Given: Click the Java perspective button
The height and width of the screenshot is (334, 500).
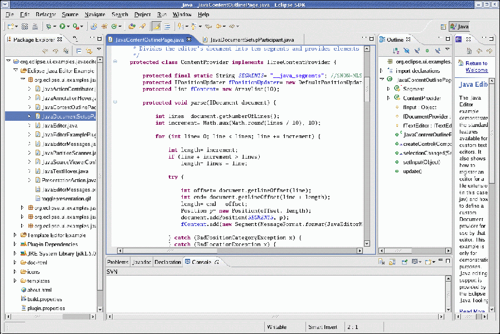Looking at the screenshot, I should [x=459, y=27].
